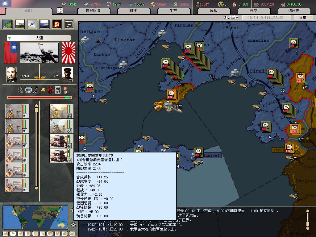Image resolution: width=316 pixels, height=237 pixels.
Task: Open the 地图 tab
Action: 28,11
